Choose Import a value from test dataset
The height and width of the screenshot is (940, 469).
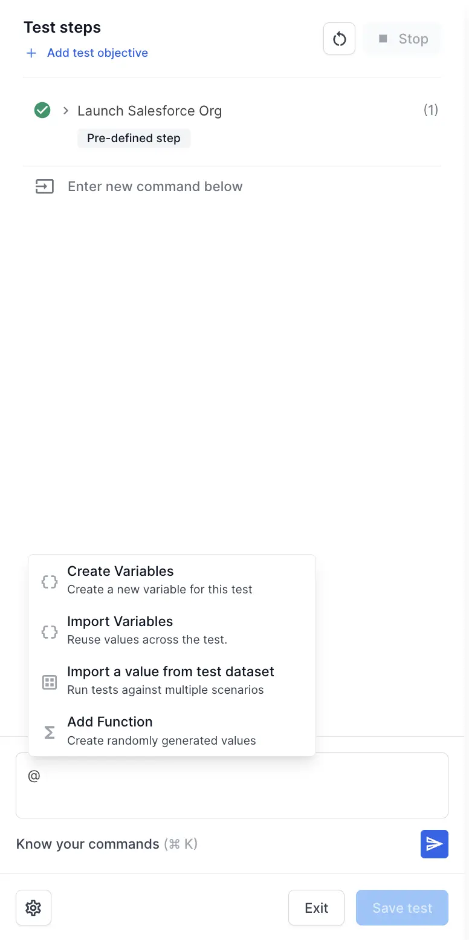[x=172, y=679]
